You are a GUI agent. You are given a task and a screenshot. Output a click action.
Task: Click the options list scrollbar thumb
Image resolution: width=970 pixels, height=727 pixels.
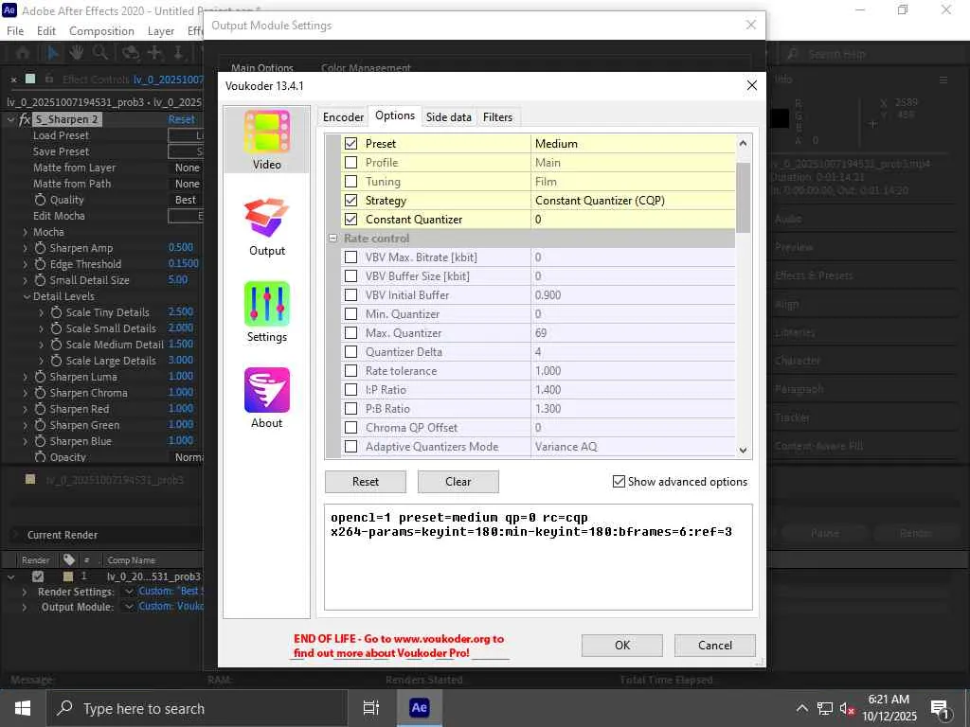pos(743,198)
